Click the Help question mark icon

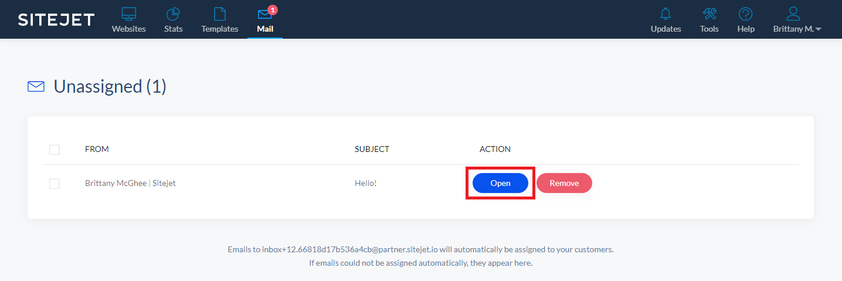745,14
